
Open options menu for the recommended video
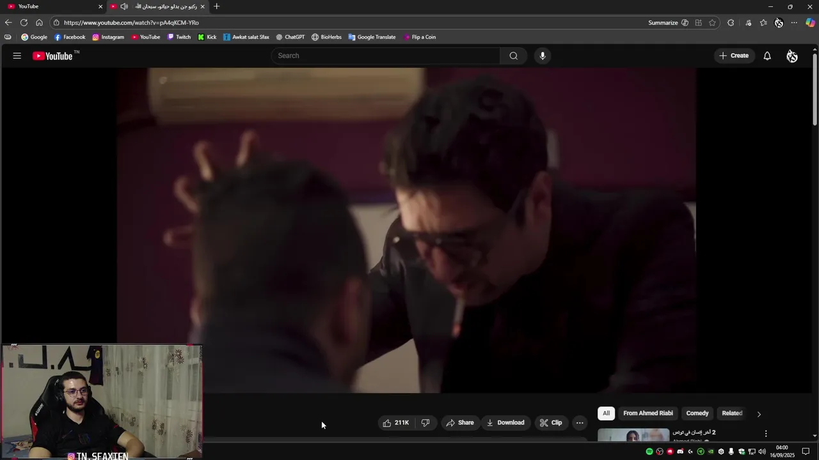coord(766,434)
